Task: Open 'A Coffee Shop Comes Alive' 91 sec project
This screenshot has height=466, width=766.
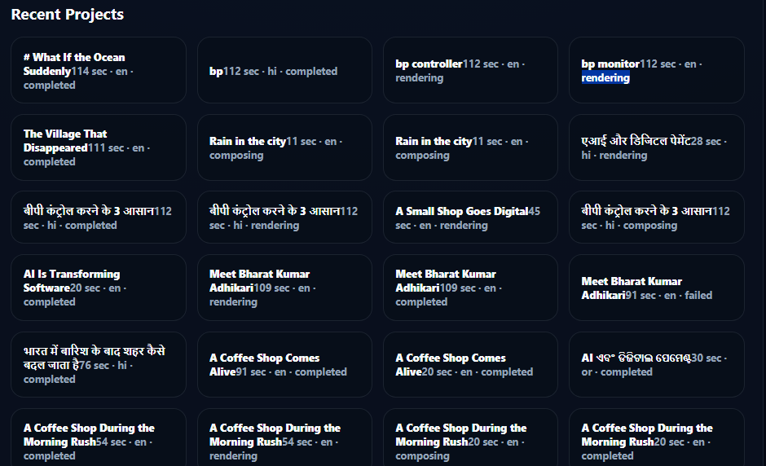Action: (284, 364)
